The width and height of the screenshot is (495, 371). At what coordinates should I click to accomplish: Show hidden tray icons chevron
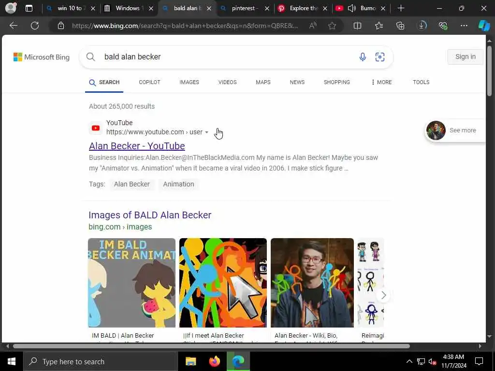coord(409,361)
